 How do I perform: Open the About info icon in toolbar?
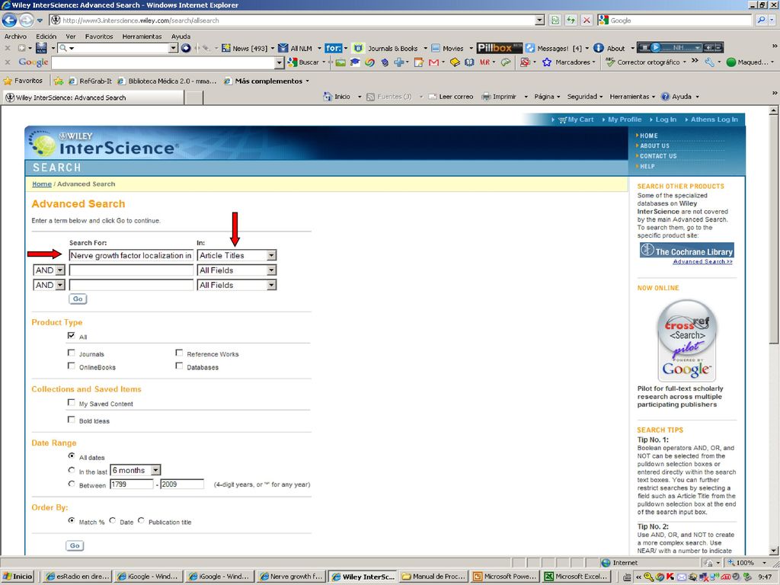pyautogui.click(x=599, y=48)
